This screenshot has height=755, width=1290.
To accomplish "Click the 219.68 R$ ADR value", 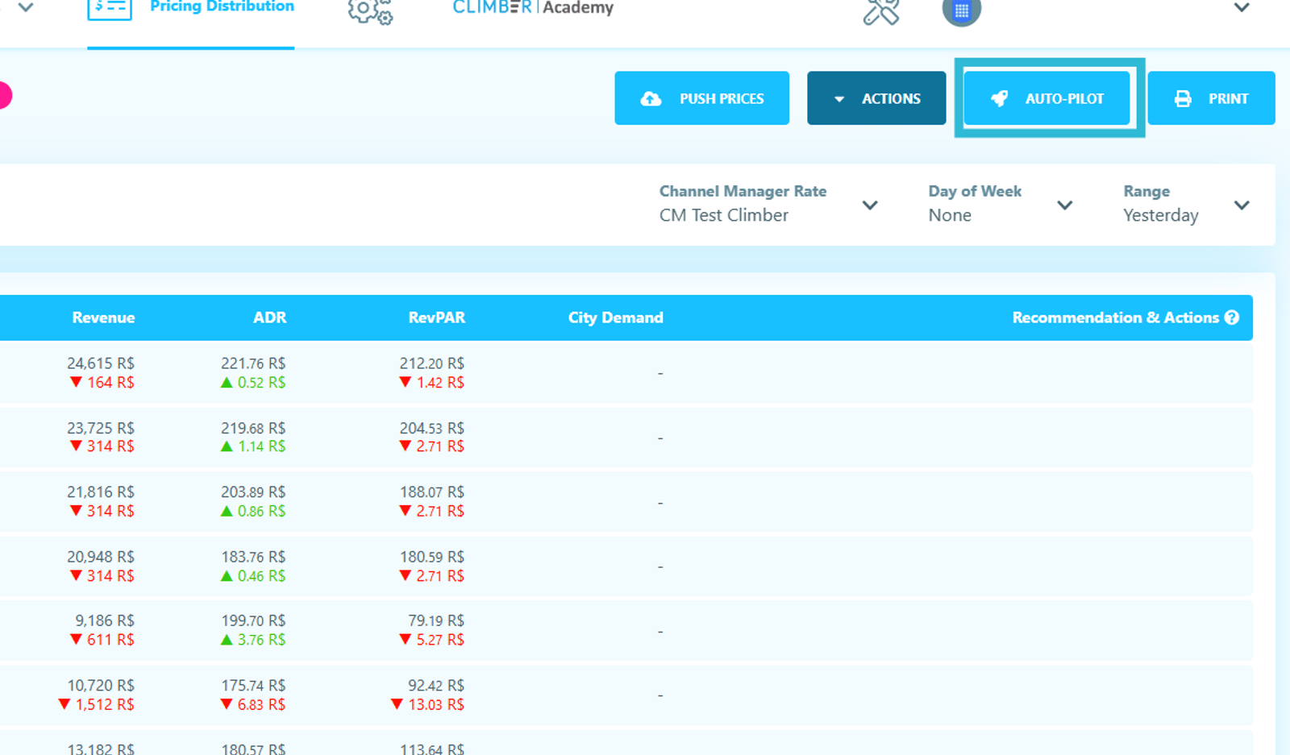I will tap(253, 428).
